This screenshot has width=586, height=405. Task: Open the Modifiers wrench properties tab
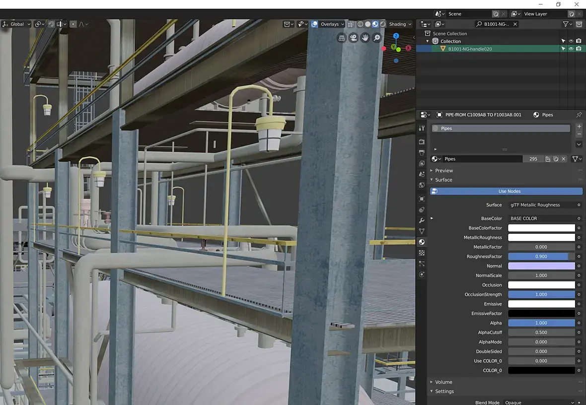click(x=422, y=220)
